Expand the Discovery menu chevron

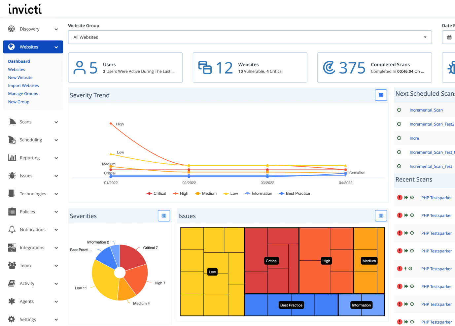[x=56, y=29]
